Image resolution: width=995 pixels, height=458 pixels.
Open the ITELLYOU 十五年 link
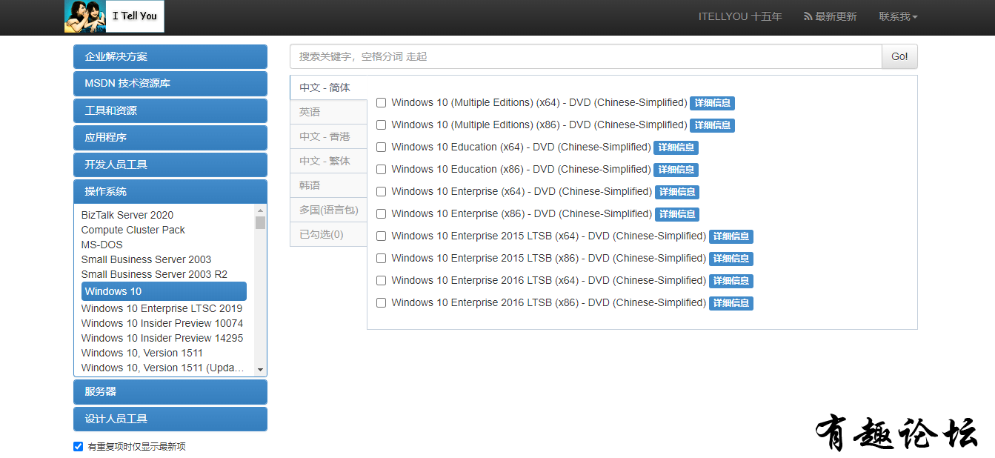[740, 16]
